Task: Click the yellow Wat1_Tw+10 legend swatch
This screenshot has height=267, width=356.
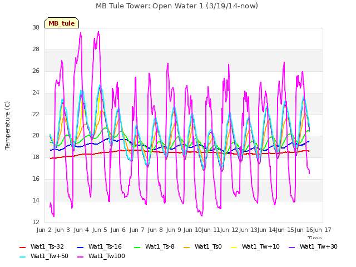Action: click(234, 247)
